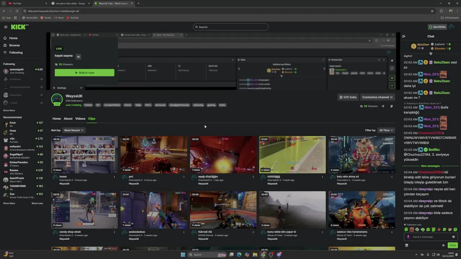Open File Explorer from the taskbar
This screenshot has width=461, height=259.
pyautogui.click(x=255, y=255)
